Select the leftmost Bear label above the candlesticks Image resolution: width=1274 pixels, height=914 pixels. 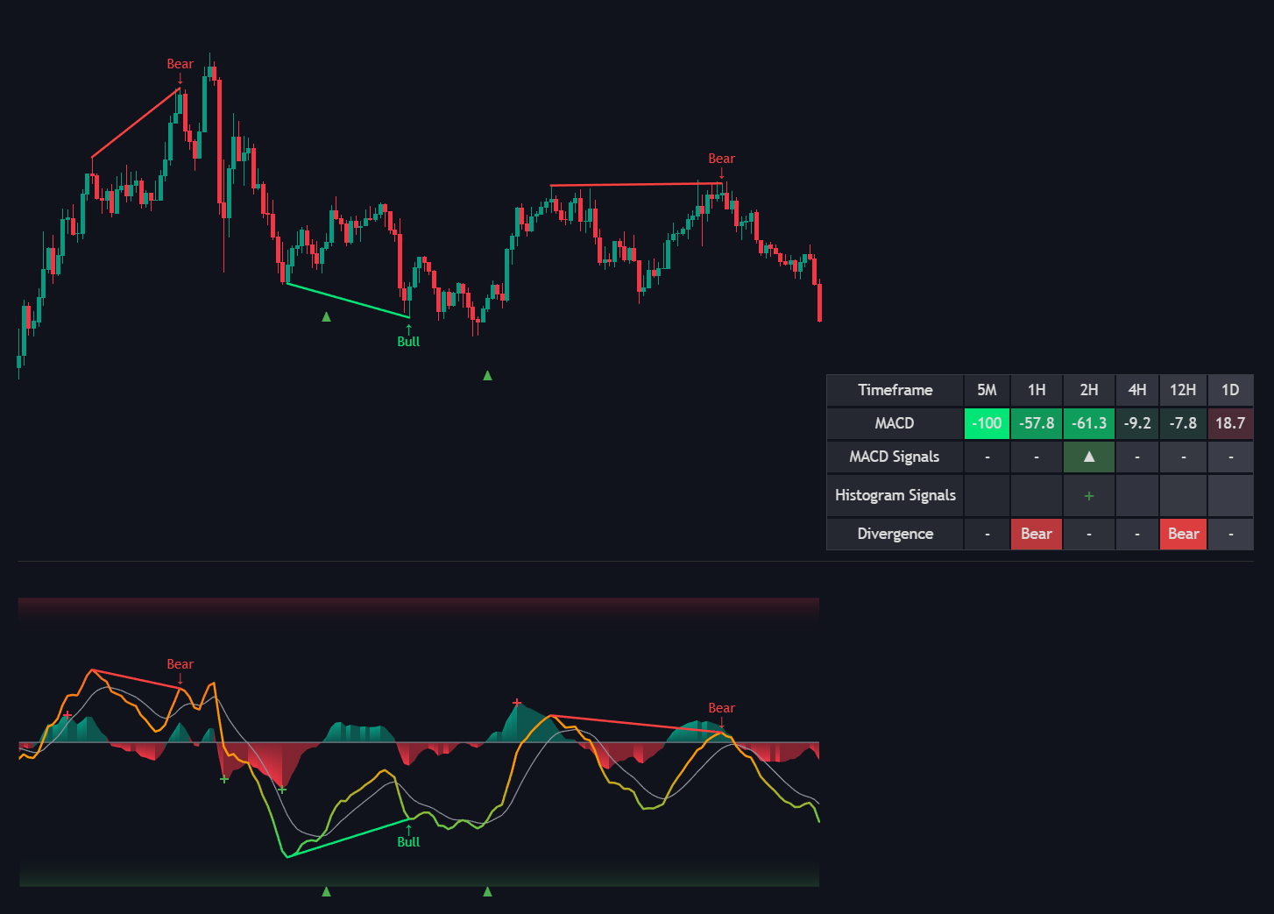coord(180,64)
